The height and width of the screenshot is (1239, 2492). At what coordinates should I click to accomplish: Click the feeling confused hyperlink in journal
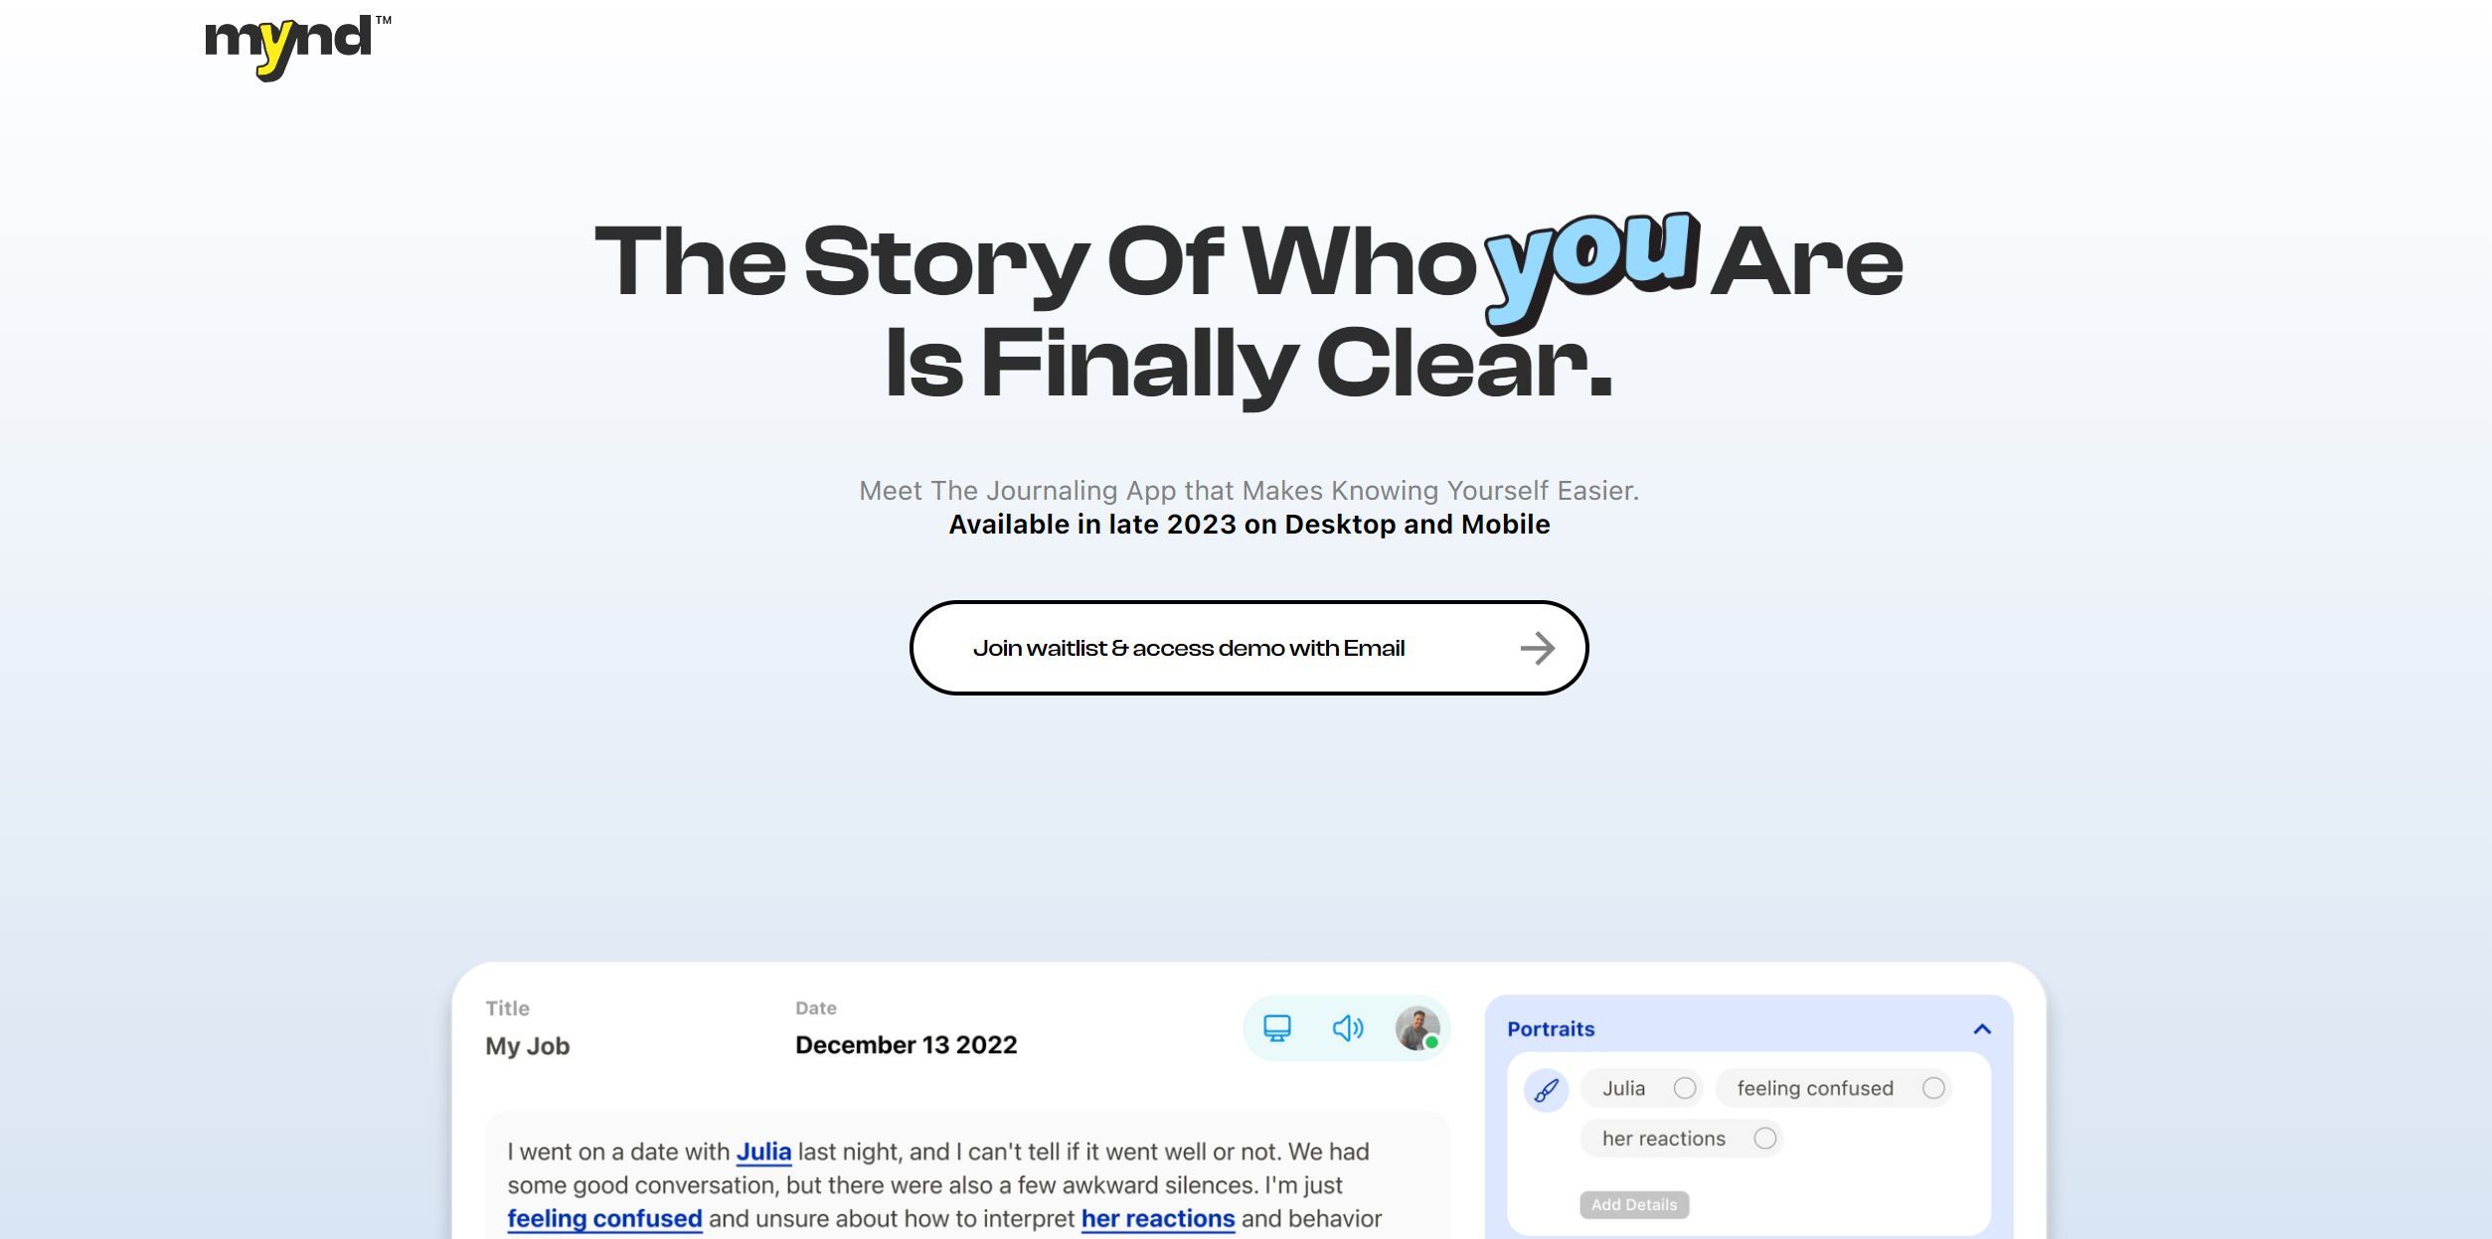604,1217
